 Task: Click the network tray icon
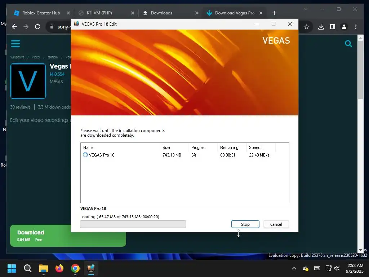tap(329, 268)
